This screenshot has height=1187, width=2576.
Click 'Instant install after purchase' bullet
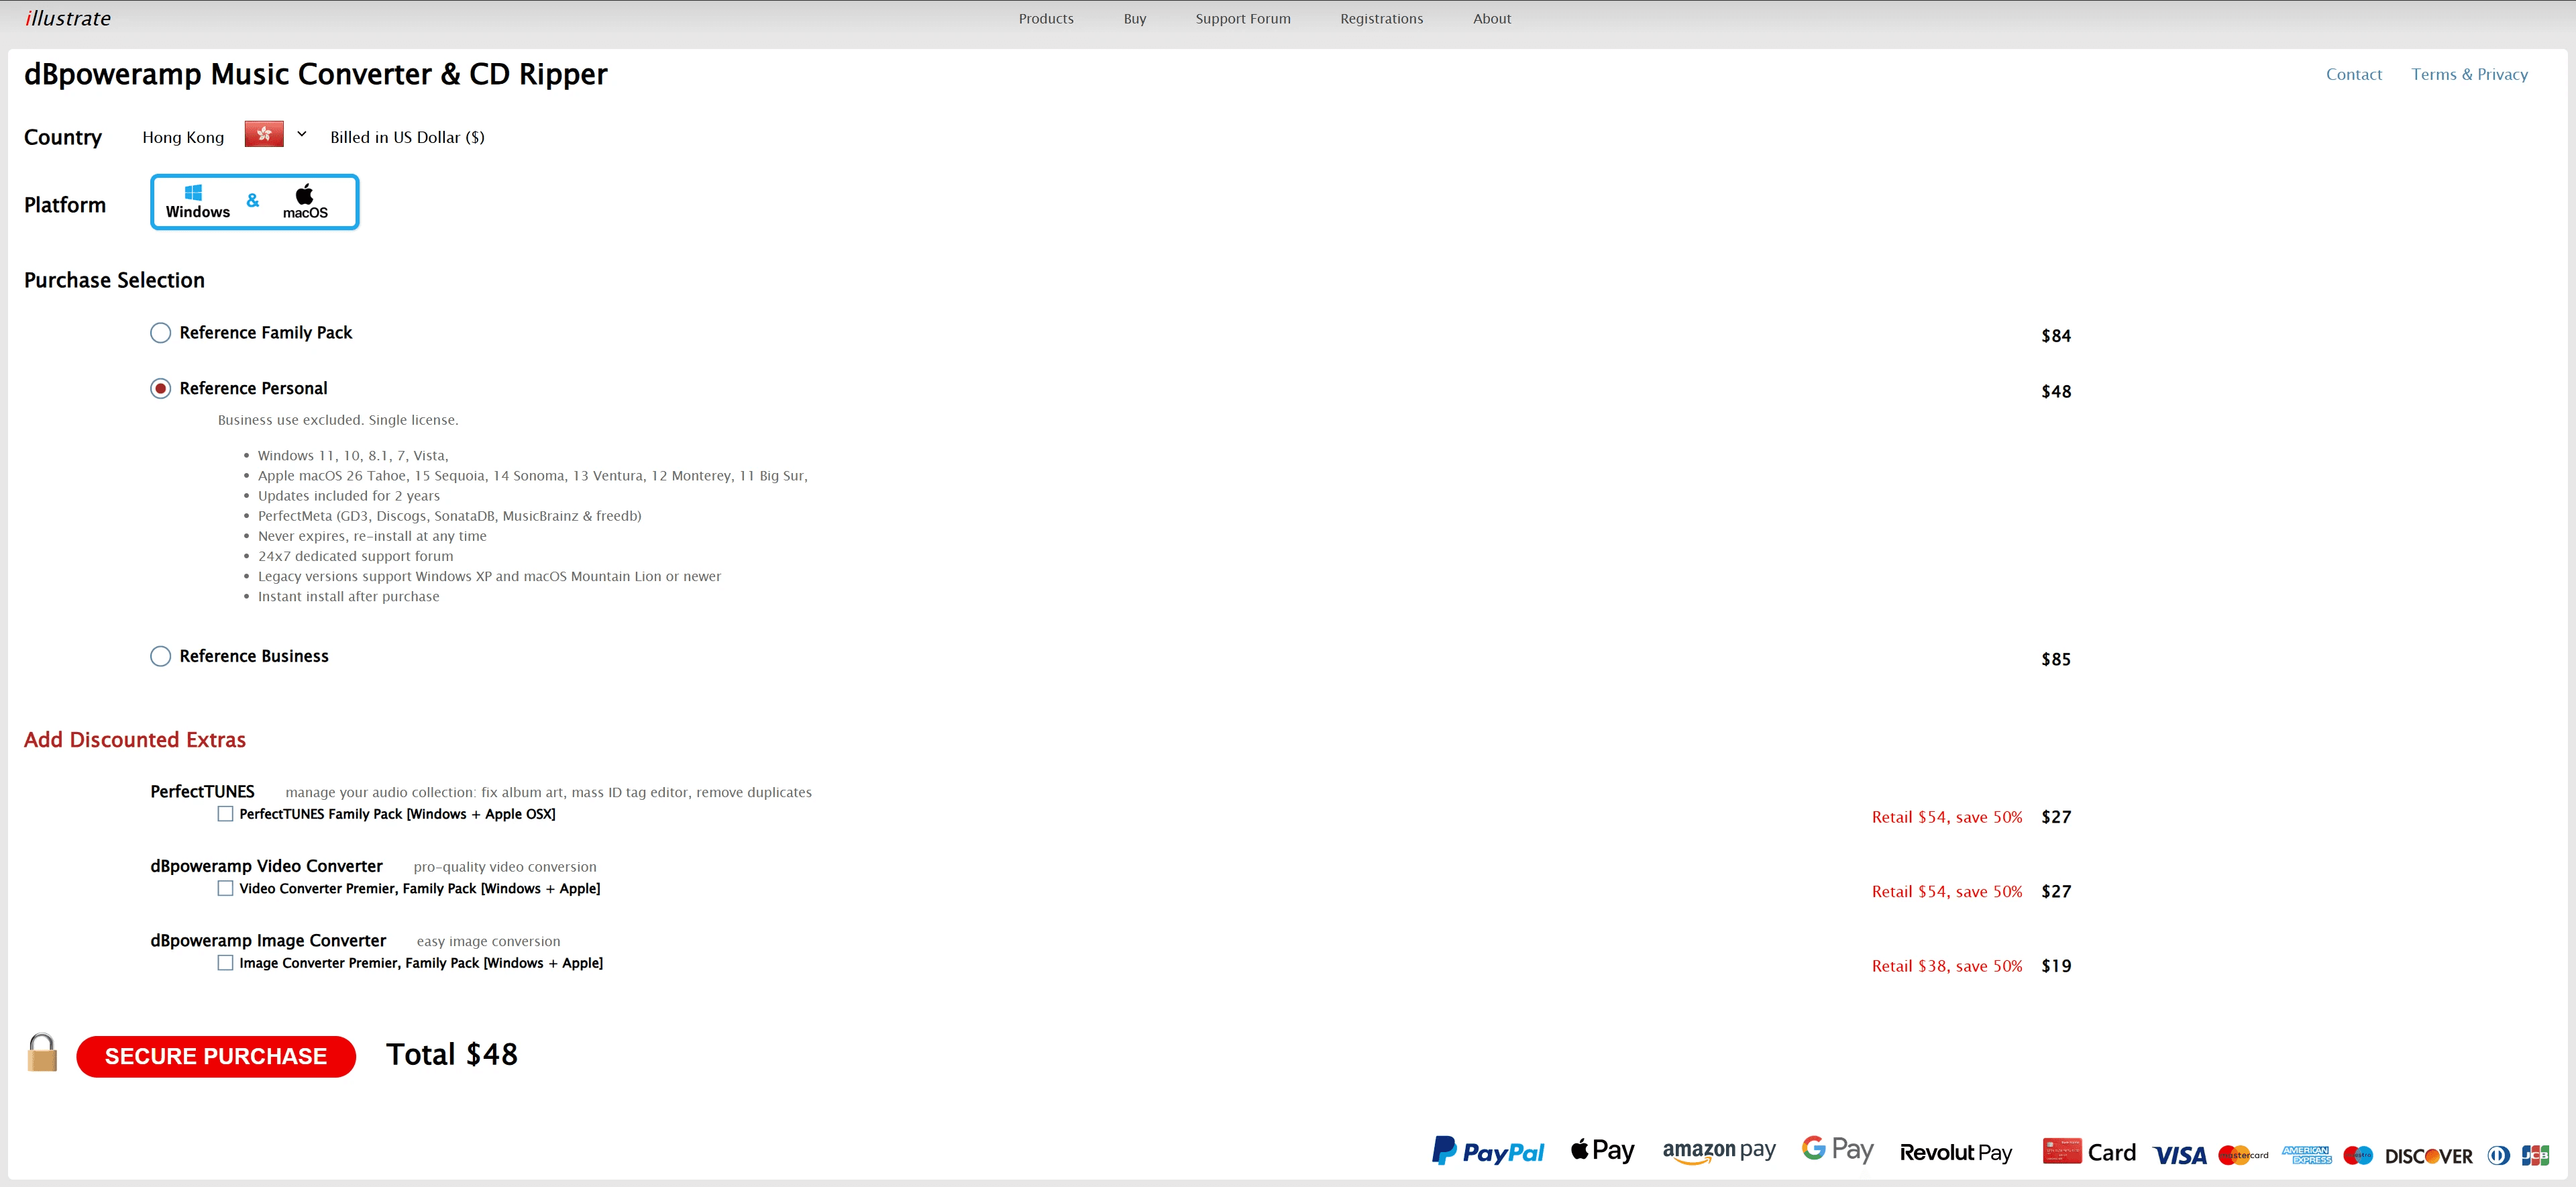pyautogui.click(x=348, y=596)
